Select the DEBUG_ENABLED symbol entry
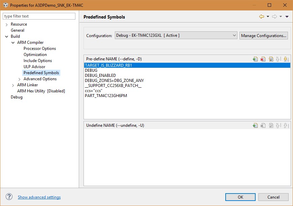 (100, 76)
